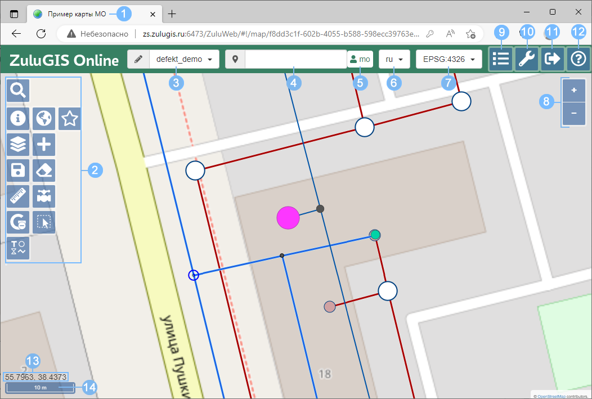Click the location search input field

[295, 59]
